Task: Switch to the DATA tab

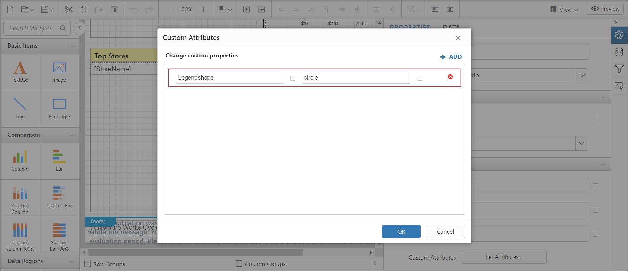Action: point(451,27)
